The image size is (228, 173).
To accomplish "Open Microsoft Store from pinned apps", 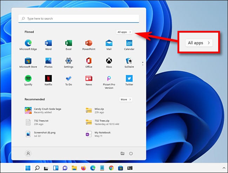I will (x=28, y=62).
